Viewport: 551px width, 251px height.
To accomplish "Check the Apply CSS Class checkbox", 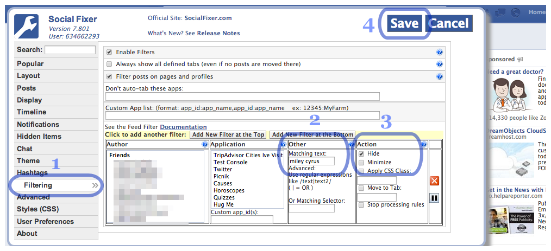I will (361, 171).
